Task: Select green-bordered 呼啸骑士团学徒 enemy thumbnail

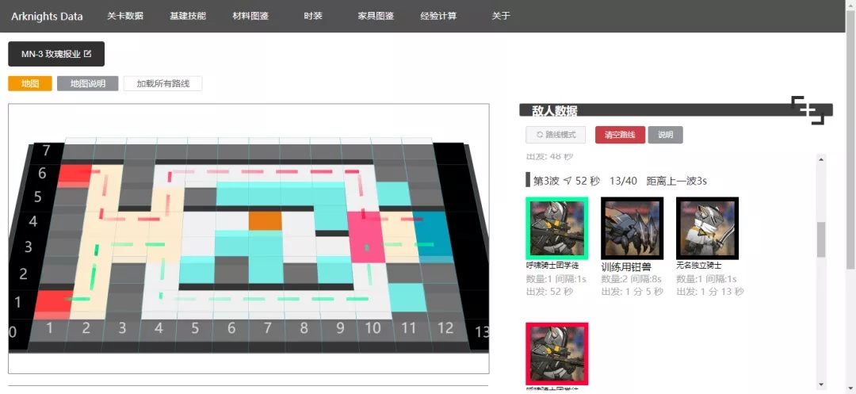Action: point(557,228)
